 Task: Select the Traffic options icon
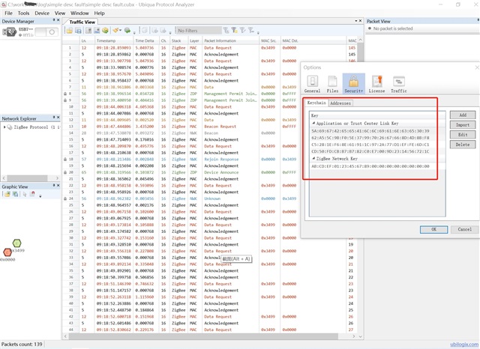(398, 84)
